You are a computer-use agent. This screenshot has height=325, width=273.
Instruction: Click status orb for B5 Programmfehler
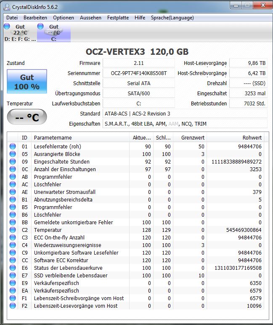pyautogui.click(x=13, y=207)
